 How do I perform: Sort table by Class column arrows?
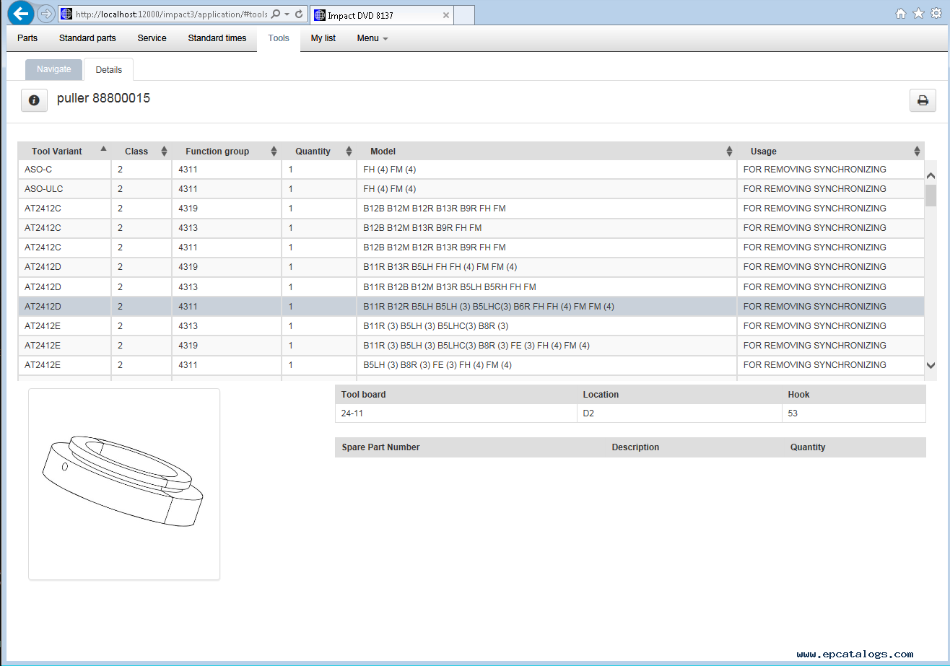[164, 152]
